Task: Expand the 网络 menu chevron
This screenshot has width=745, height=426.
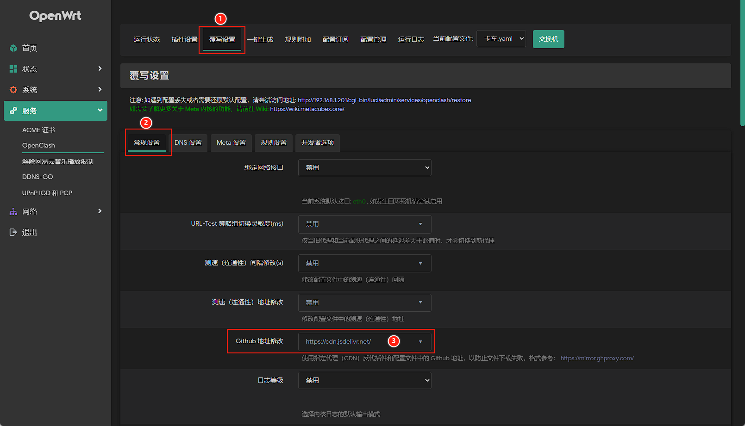Action: coord(100,211)
